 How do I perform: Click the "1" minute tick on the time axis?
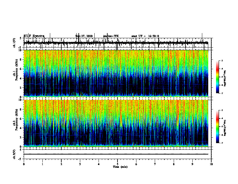pos(42,164)
